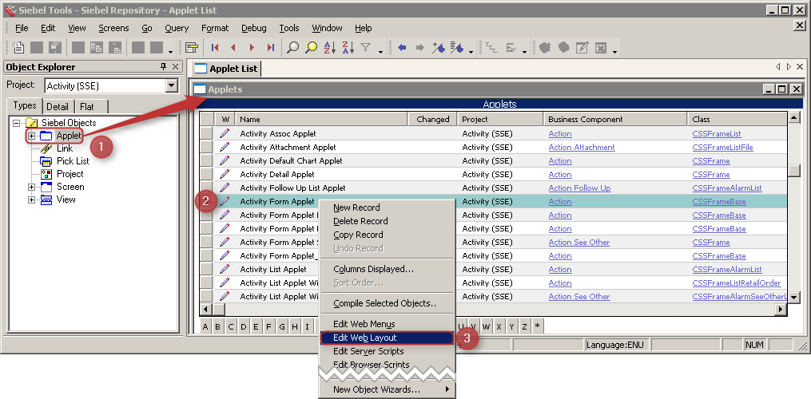Click the New Query magnifier icon
The image size is (811, 399).
(292, 48)
